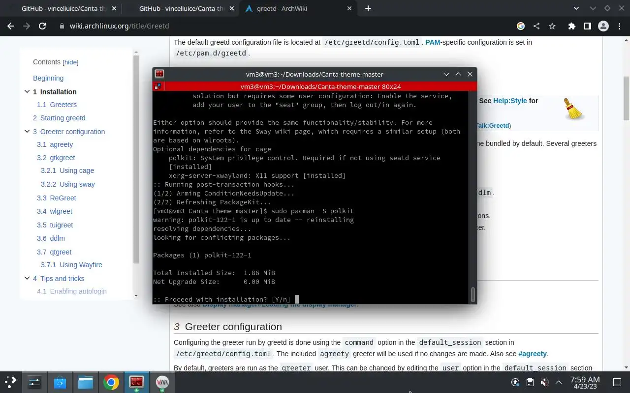This screenshot has width=630, height=393.
Task: Switch to Google Chrome in the taskbar
Action: pyautogui.click(x=111, y=382)
